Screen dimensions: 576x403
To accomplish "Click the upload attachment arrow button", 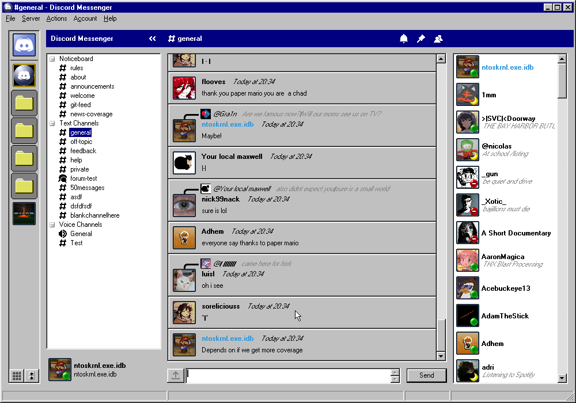I will pos(176,375).
